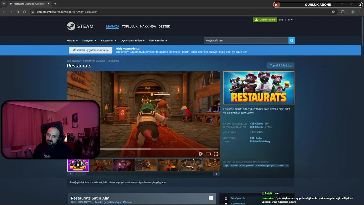Click the giriş login link
364x205 pixels.
pyautogui.click(x=281, y=20)
